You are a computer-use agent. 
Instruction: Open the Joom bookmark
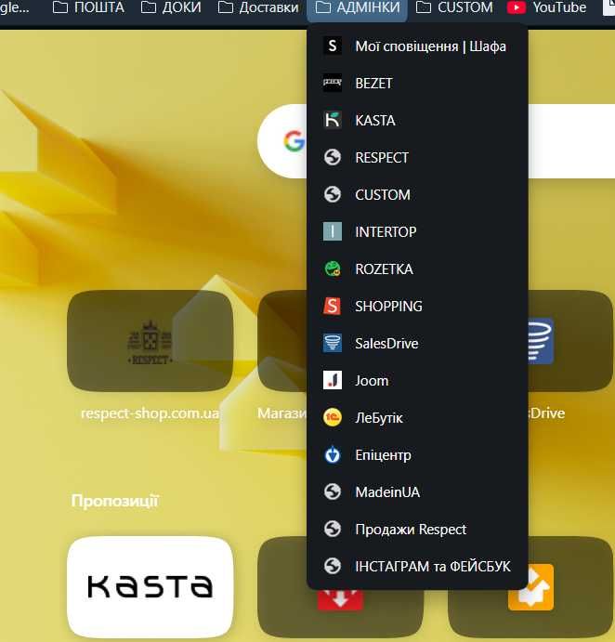click(417, 380)
